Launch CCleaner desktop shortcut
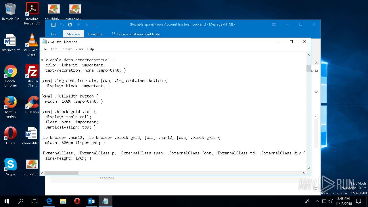 pyautogui.click(x=32, y=105)
